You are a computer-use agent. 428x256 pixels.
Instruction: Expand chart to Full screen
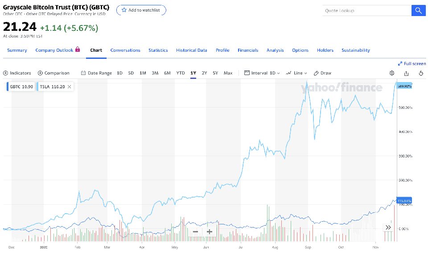click(412, 64)
